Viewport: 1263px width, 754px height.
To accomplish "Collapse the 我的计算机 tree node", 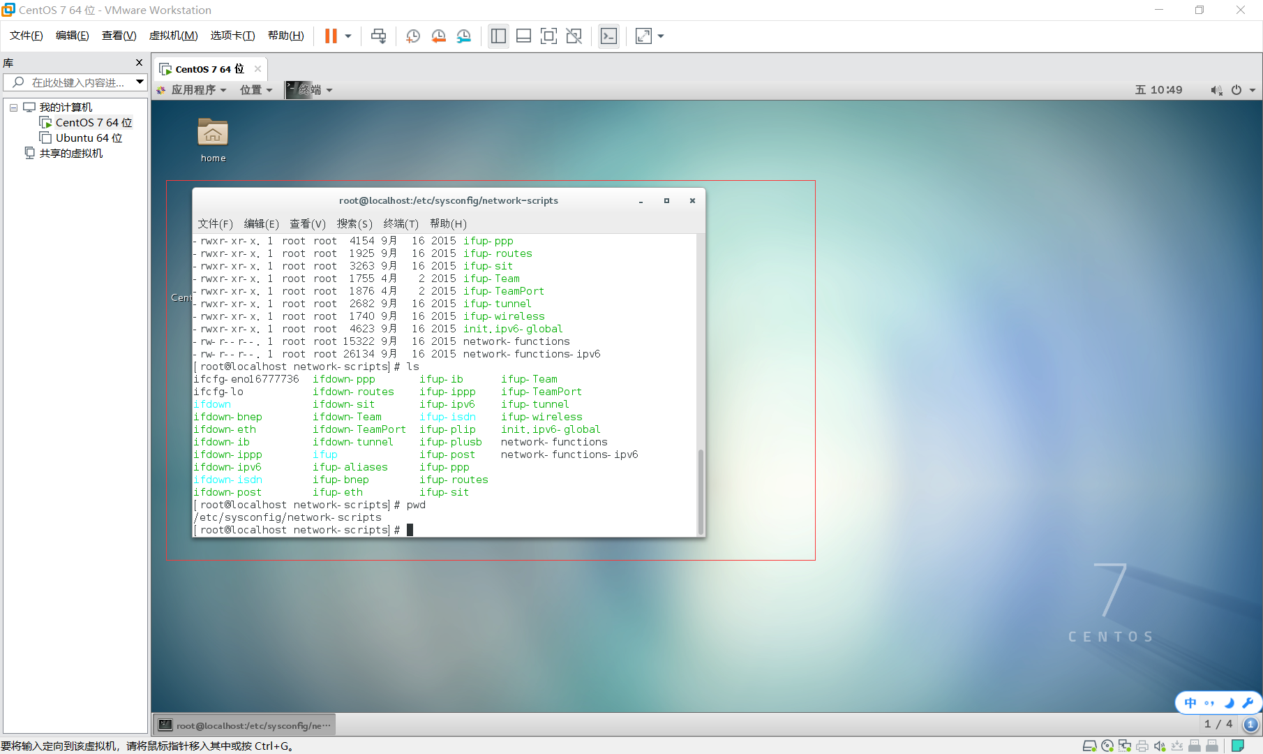I will click(x=13, y=108).
